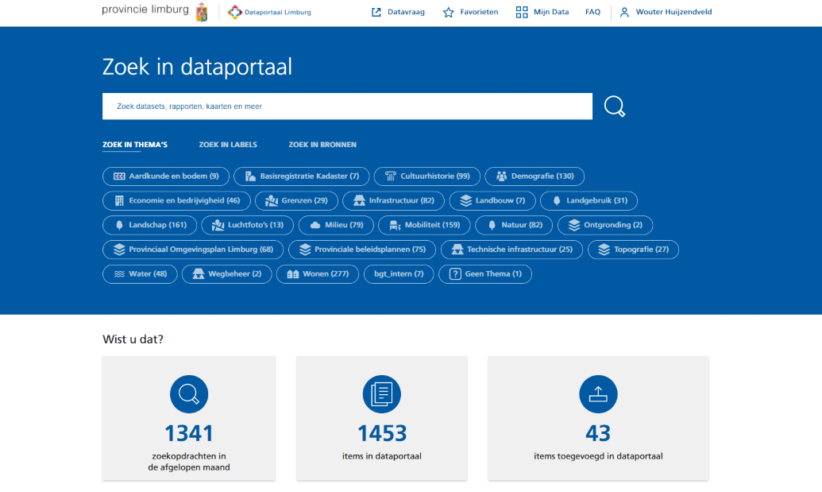Click the Datavraag external link icon
The image size is (822, 492).
point(376,13)
